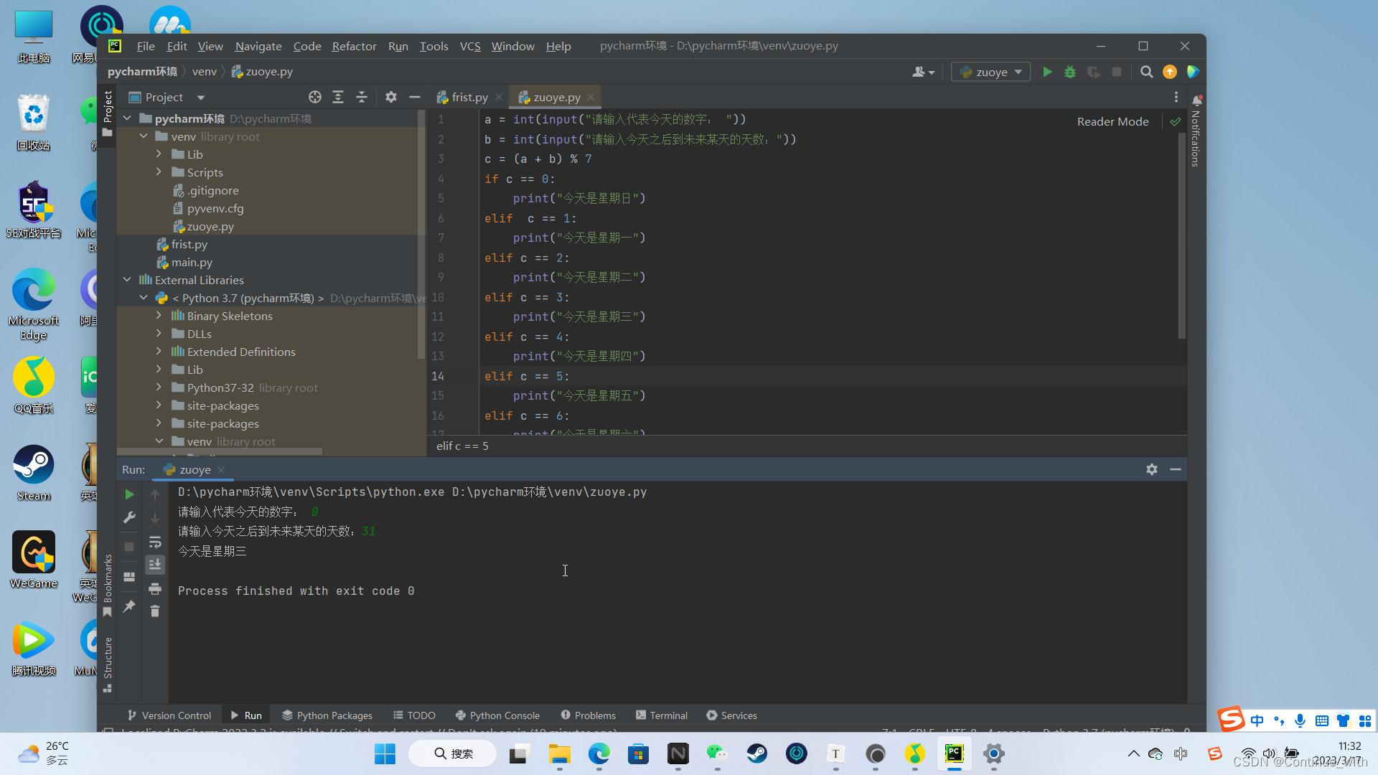
Task: Open zuoye run configuration dropdown
Action: tap(990, 72)
